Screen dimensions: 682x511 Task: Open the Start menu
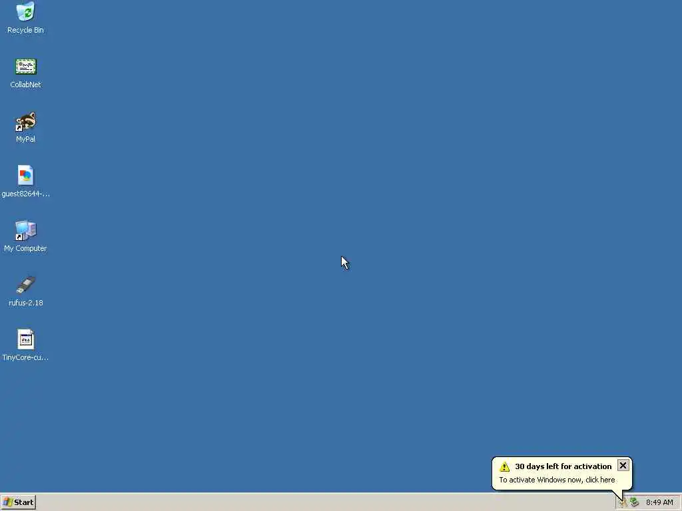[18, 502]
